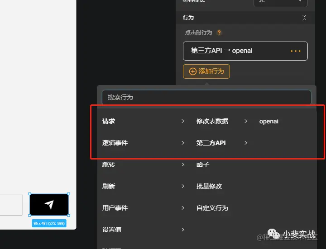
Task: Select the black send button on canvas
Action: [x=49, y=205]
